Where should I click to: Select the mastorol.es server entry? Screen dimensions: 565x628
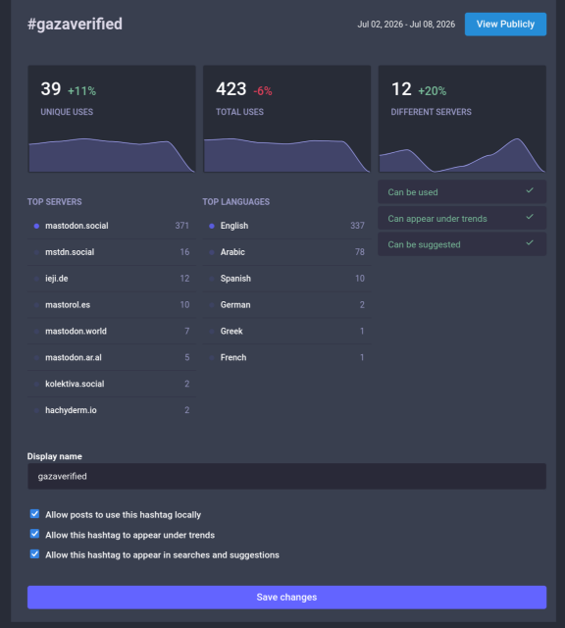[x=112, y=305]
